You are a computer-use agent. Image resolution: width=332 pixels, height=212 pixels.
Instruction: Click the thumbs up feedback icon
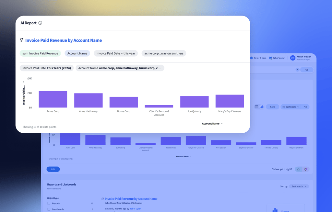(x=299, y=169)
